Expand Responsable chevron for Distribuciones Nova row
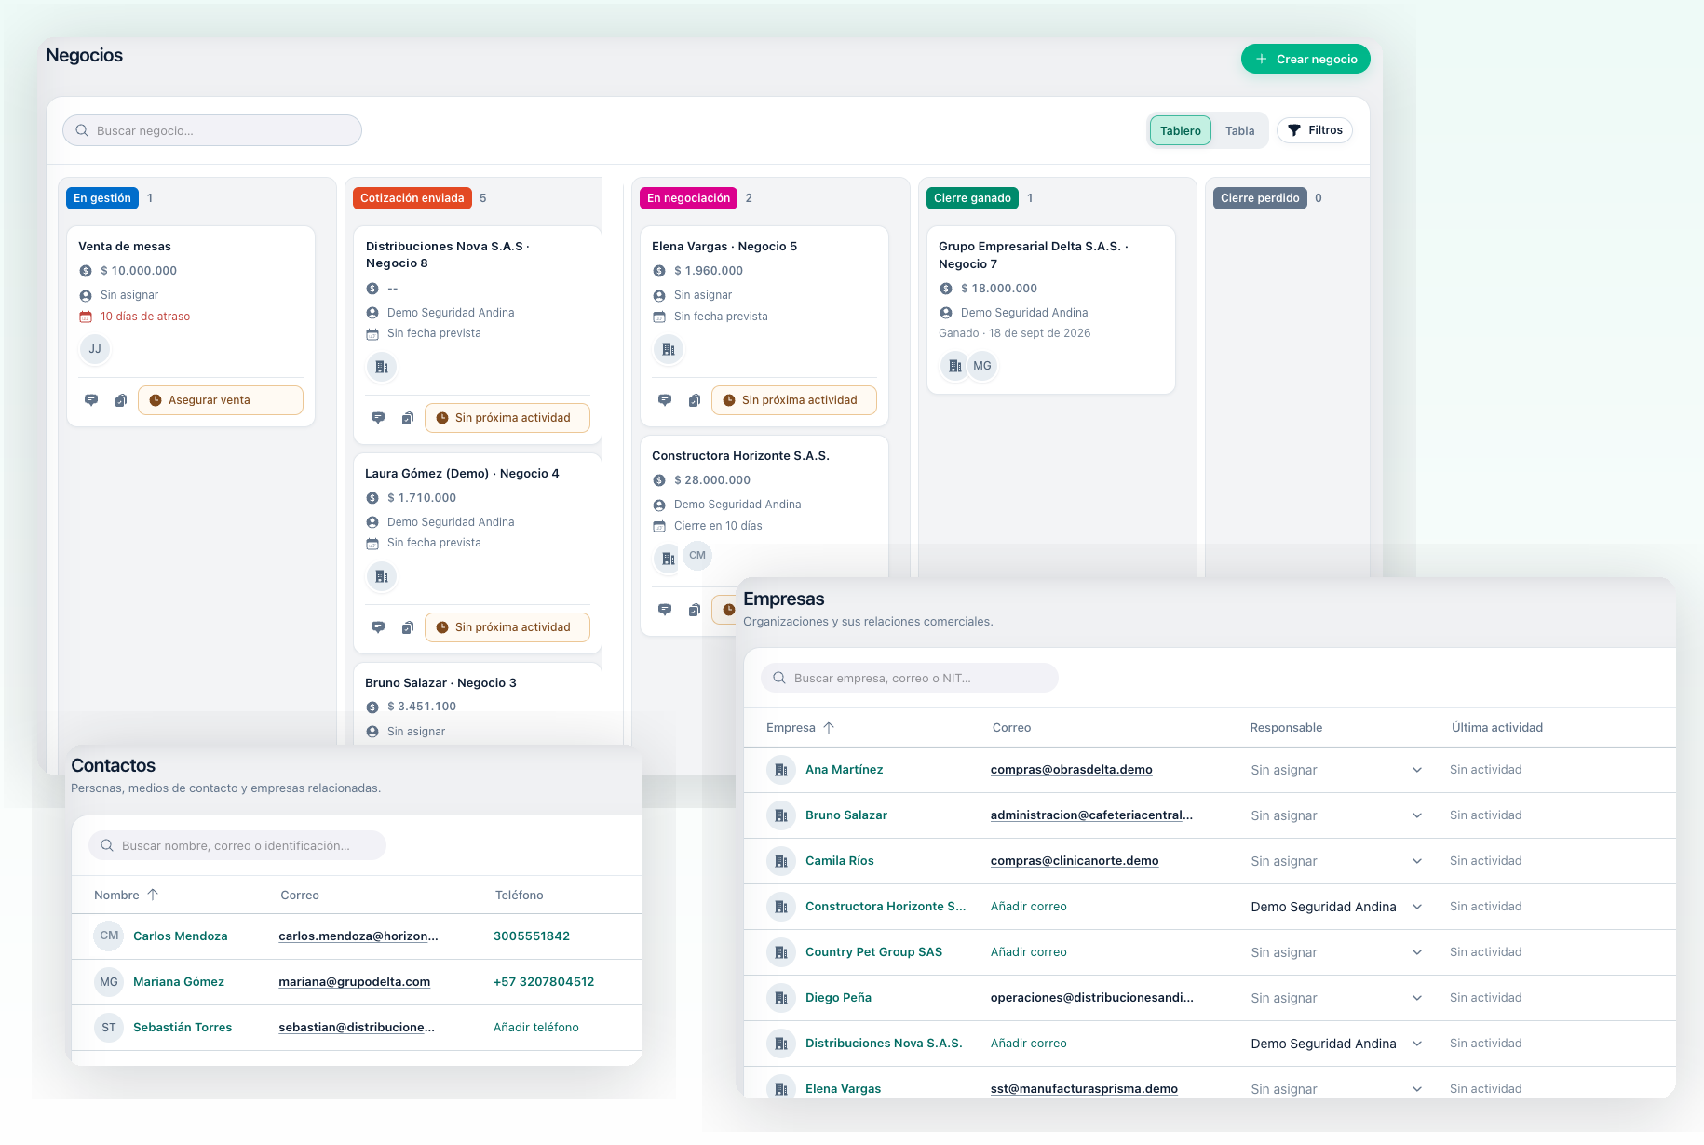The image size is (1704, 1145). tap(1417, 1044)
